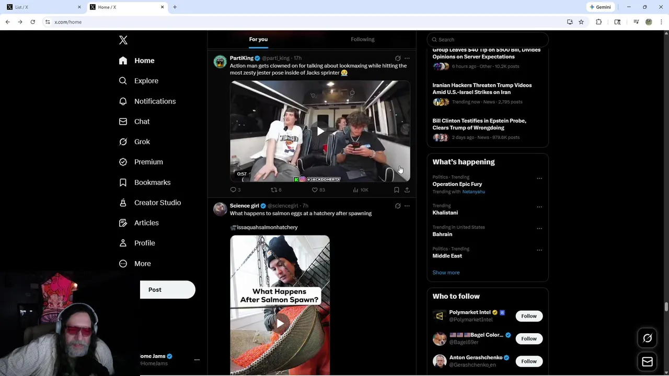Switch to the Following tab
Viewport: 669px width, 376px height.
(363, 39)
